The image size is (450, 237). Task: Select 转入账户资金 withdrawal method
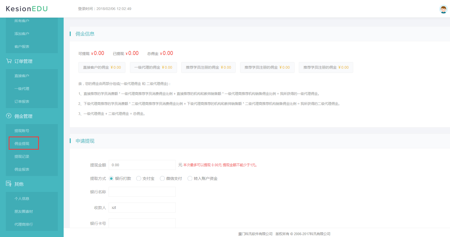tap(190, 179)
